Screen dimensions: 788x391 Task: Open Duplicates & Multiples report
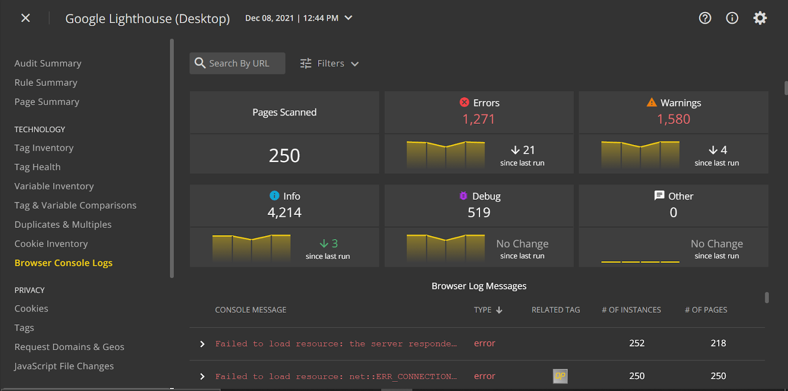pos(63,225)
